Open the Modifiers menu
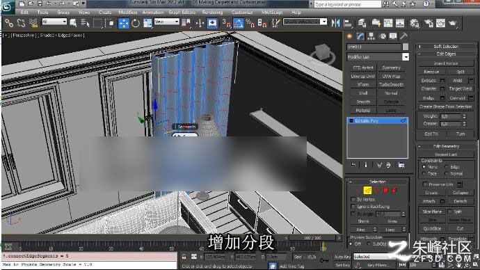This screenshot has width=480, height=270. tap(128, 13)
